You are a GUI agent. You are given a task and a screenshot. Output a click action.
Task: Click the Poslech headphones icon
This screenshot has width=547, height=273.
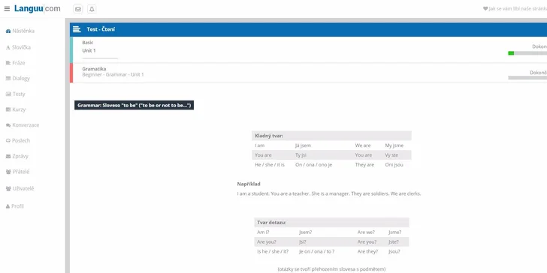[8, 141]
